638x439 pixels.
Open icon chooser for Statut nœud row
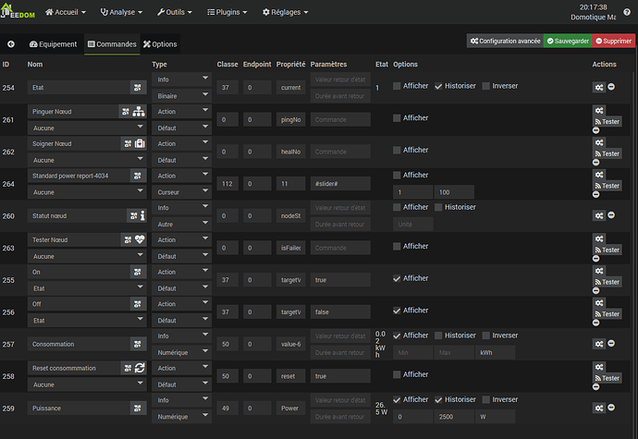pos(136,216)
